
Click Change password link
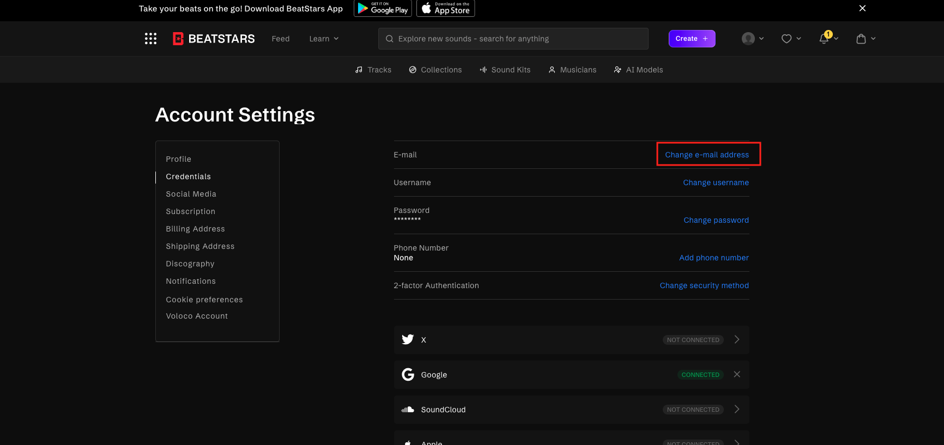pos(716,220)
